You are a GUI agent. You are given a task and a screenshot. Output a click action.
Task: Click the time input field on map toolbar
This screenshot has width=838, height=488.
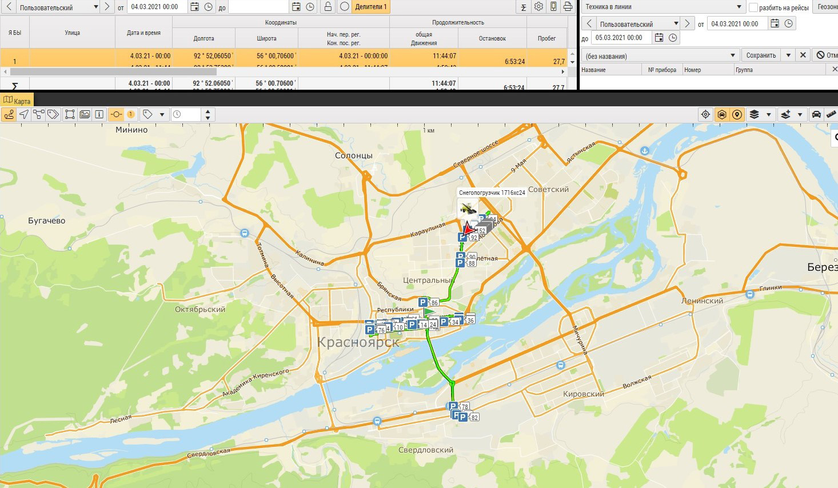[186, 114]
